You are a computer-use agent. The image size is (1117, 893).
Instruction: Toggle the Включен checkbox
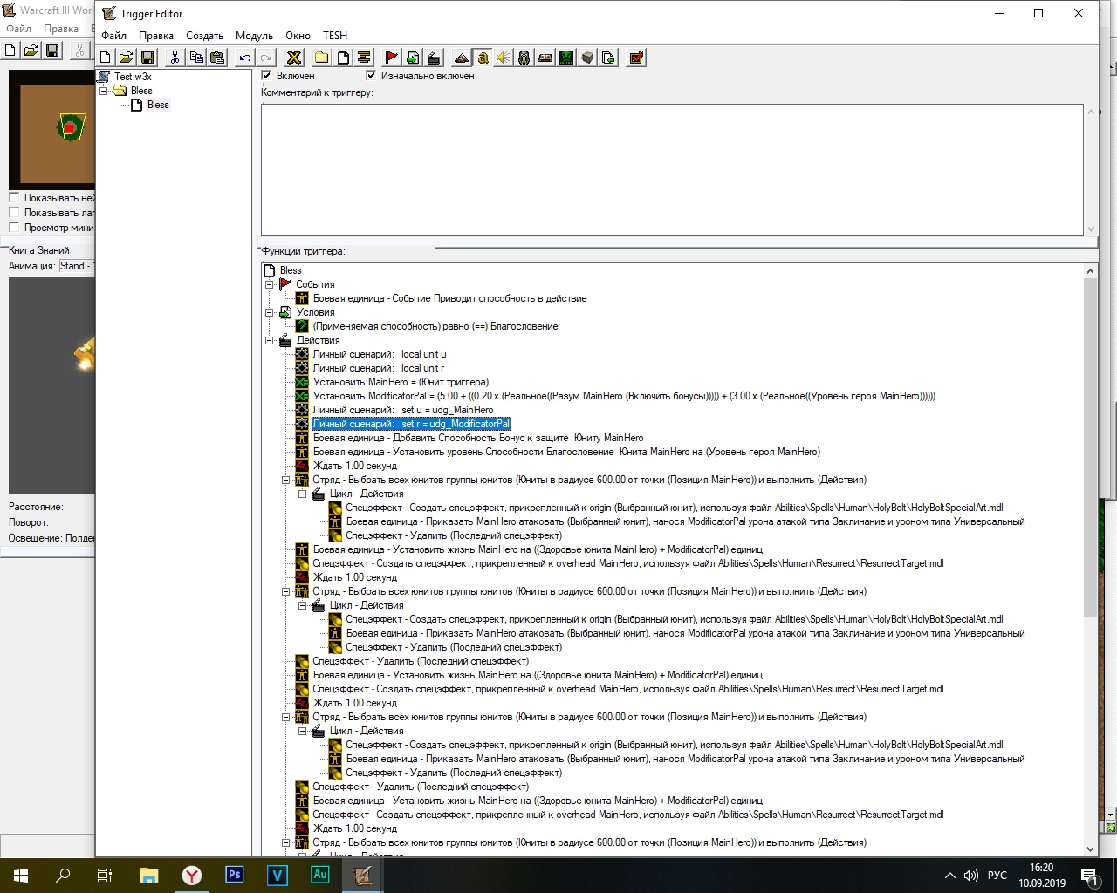click(x=267, y=76)
